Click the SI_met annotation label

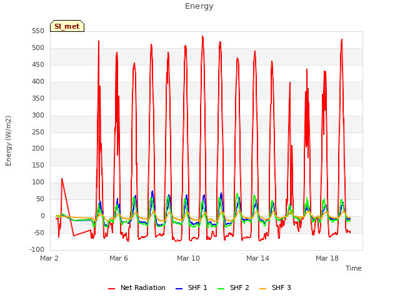[x=67, y=26]
